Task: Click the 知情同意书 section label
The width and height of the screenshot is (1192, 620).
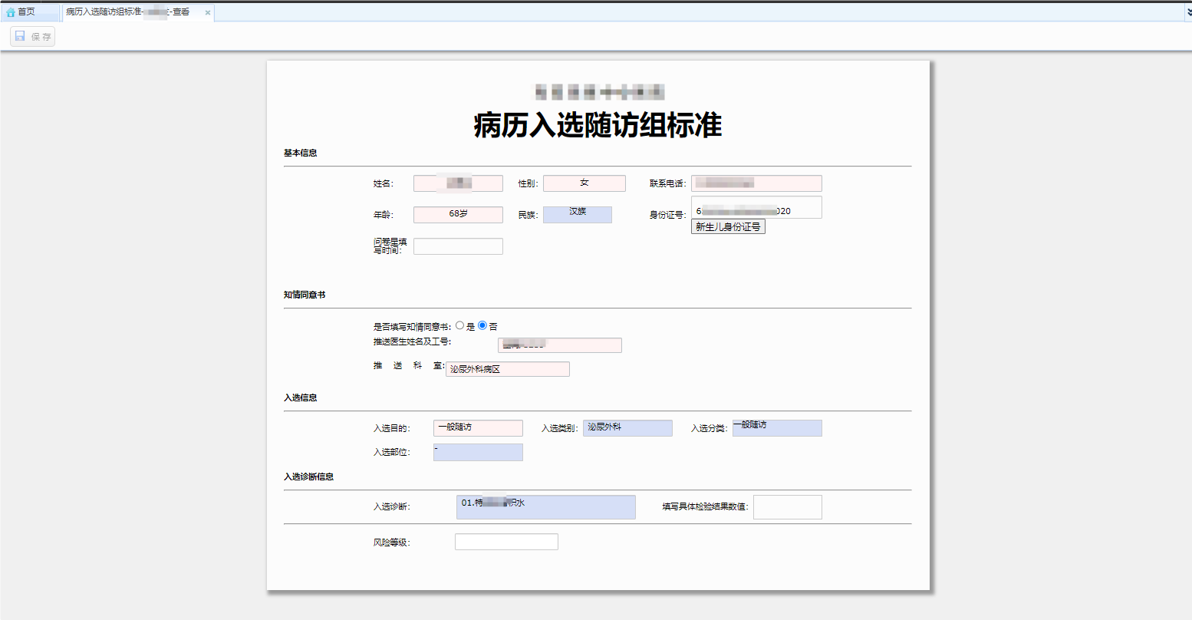Action: point(305,295)
